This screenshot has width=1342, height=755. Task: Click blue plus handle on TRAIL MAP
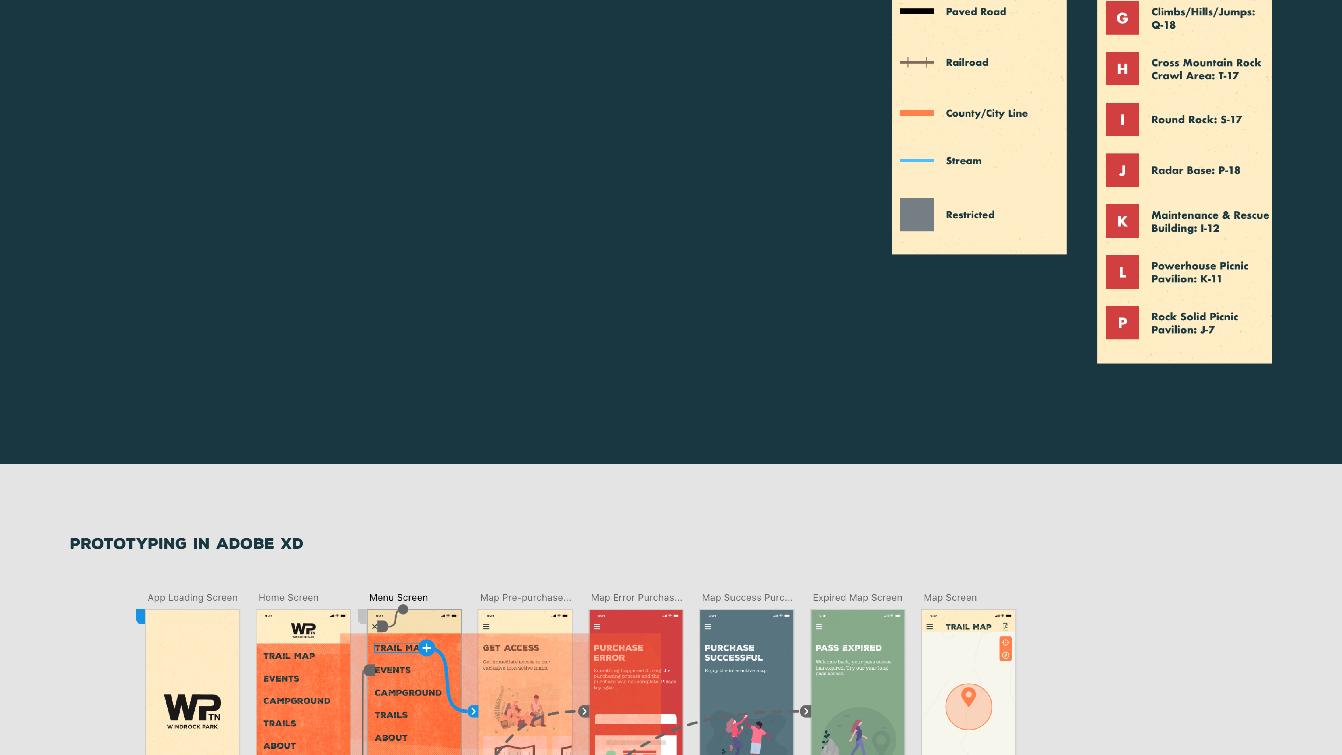[426, 648]
